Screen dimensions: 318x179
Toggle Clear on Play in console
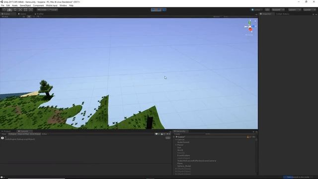pos(23,134)
